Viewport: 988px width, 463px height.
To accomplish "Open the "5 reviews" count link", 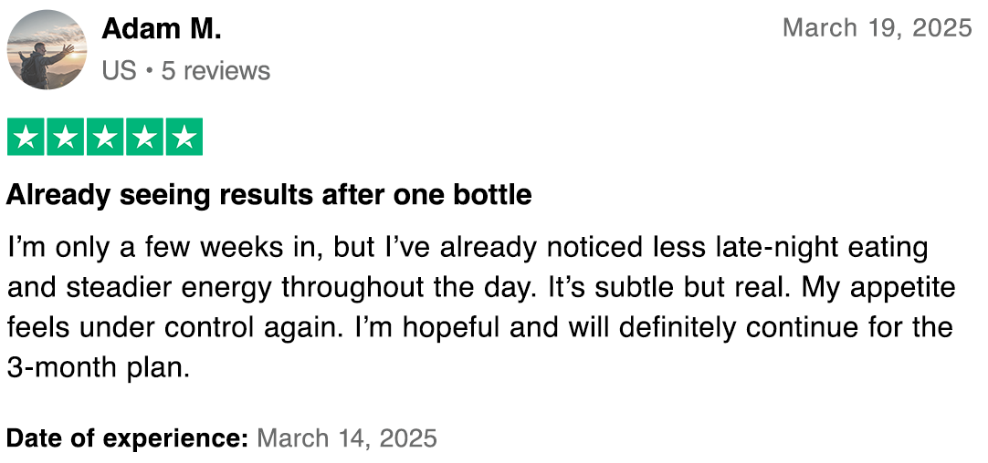I will (x=215, y=71).
